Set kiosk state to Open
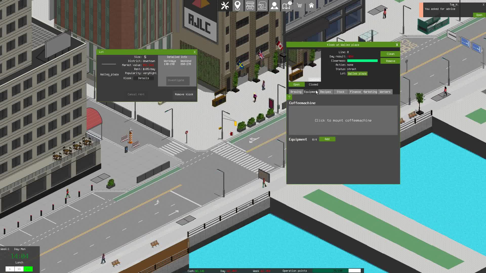 click(296, 85)
